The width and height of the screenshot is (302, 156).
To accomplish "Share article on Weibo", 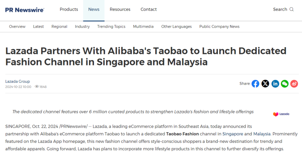I will [294, 84].
